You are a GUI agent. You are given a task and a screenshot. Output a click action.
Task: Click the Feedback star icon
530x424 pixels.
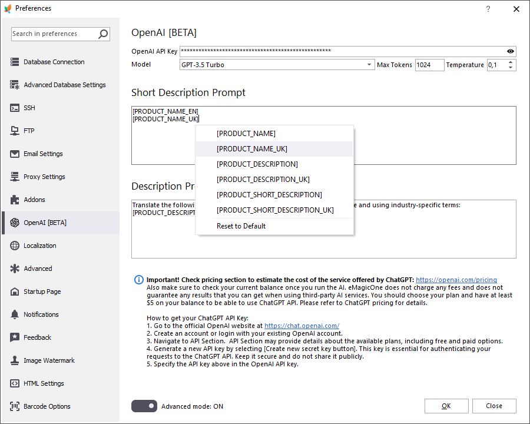click(x=15, y=337)
